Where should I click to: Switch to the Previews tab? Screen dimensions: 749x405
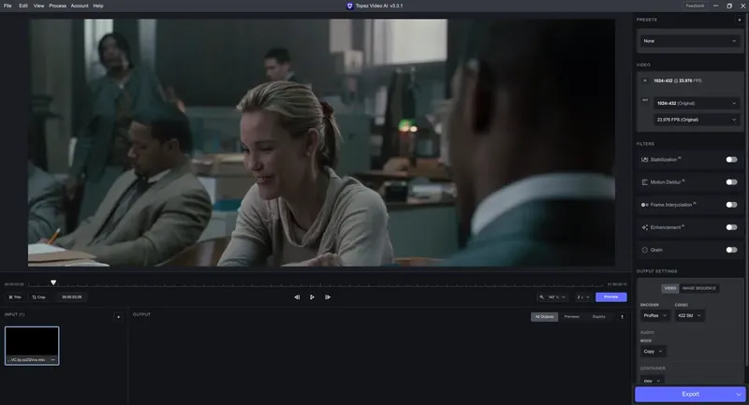point(571,317)
